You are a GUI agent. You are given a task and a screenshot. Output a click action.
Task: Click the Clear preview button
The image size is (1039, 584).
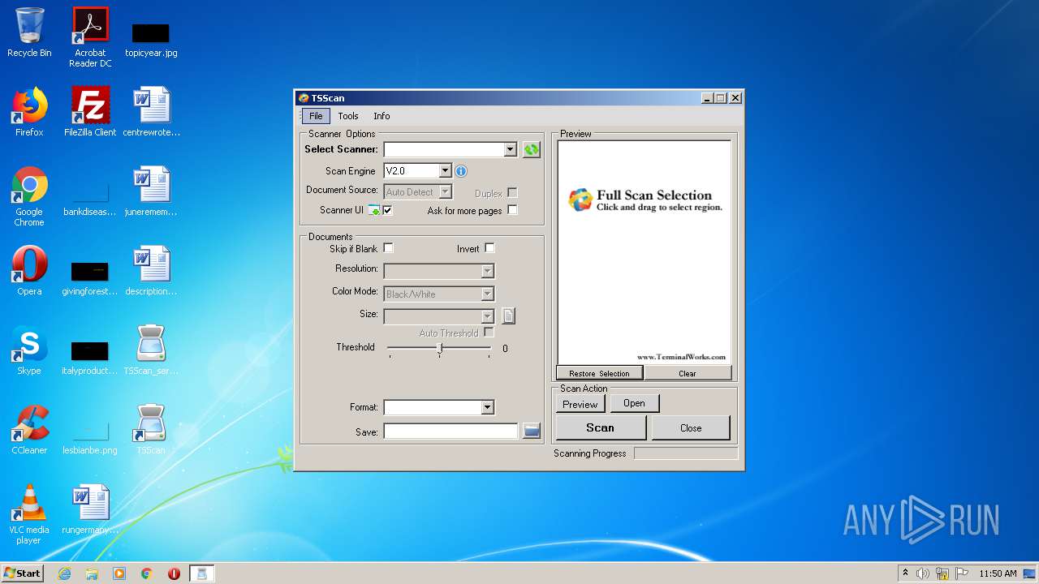click(x=688, y=373)
